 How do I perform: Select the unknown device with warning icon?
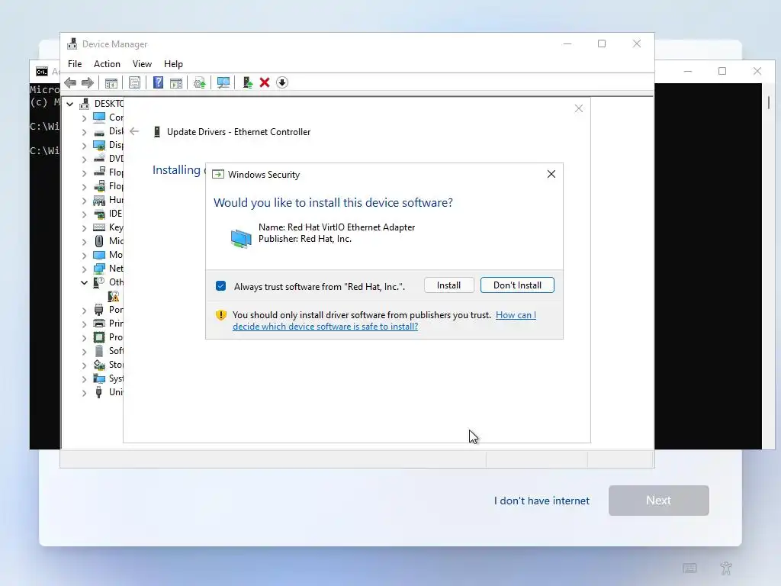tap(114, 296)
